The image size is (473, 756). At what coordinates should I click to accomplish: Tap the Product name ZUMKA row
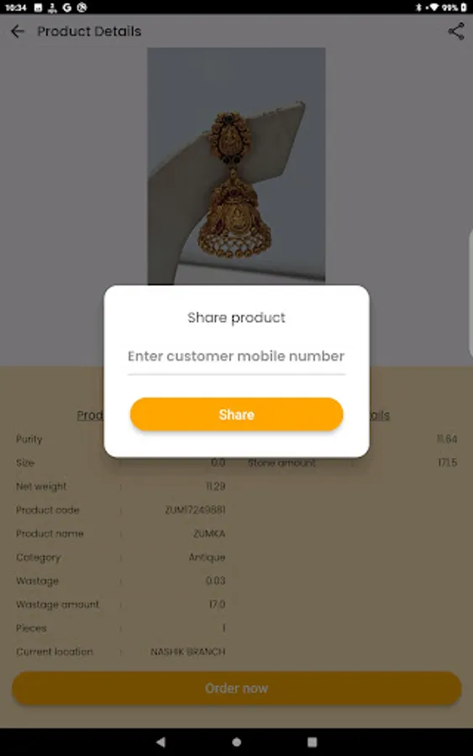tap(120, 533)
